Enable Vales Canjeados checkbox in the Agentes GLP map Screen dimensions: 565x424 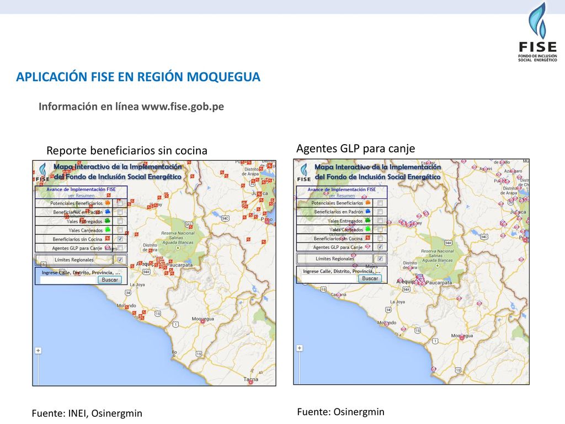click(x=380, y=229)
